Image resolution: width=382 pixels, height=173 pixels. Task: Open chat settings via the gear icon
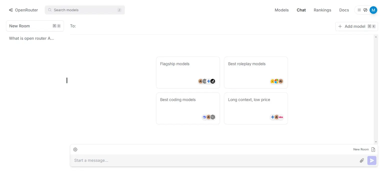(75, 149)
